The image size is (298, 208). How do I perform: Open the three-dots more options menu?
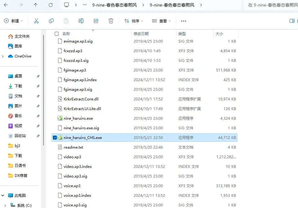184,21
